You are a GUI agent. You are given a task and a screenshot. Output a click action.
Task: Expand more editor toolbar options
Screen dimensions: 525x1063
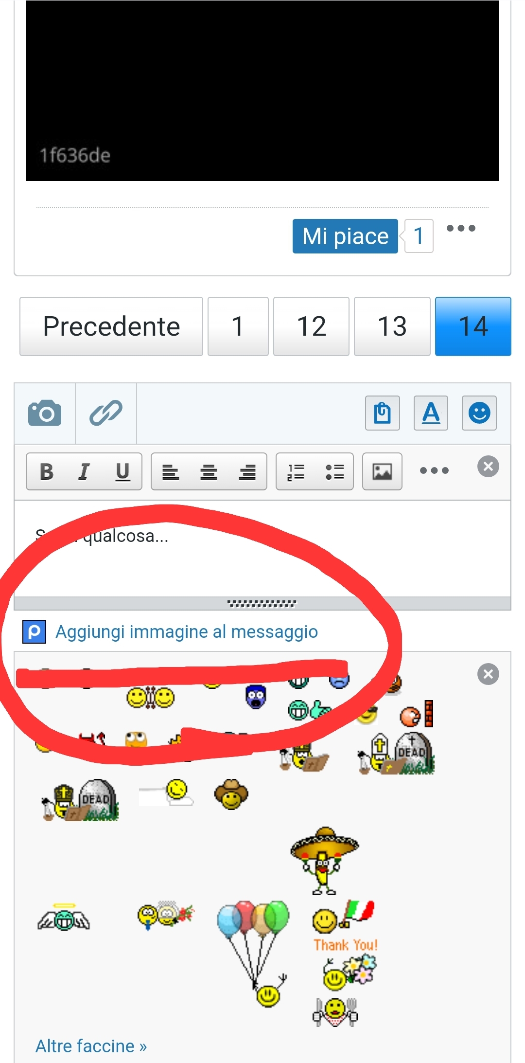(434, 470)
